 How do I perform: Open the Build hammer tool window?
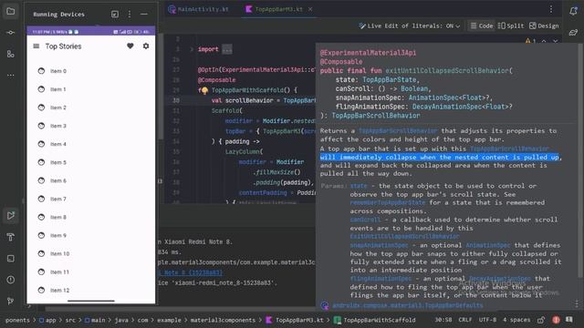tap(10, 237)
